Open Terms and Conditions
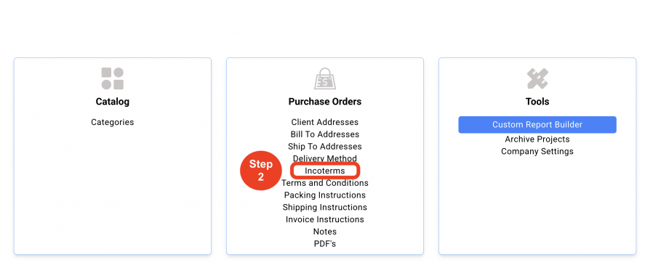Image resolution: width=653 pixels, height=268 pixels. [325, 183]
